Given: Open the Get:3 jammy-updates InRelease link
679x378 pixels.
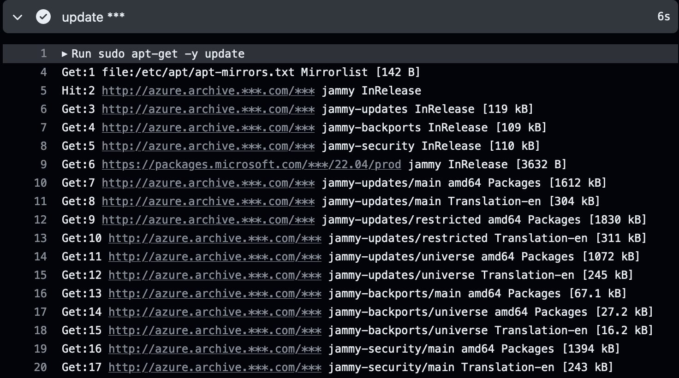Looking at the screenshot, I should [x=208, y=109].
